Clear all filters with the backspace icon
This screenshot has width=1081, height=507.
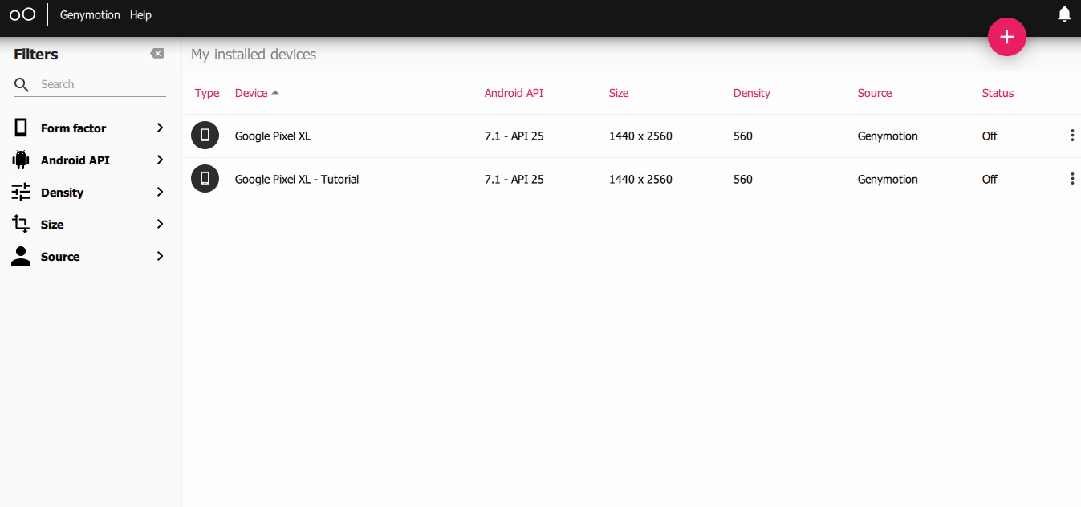(x=156, y=54)
